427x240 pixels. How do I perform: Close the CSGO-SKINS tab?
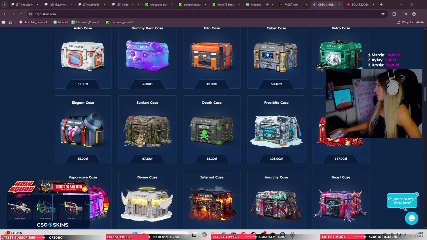[x=340, y=5]
